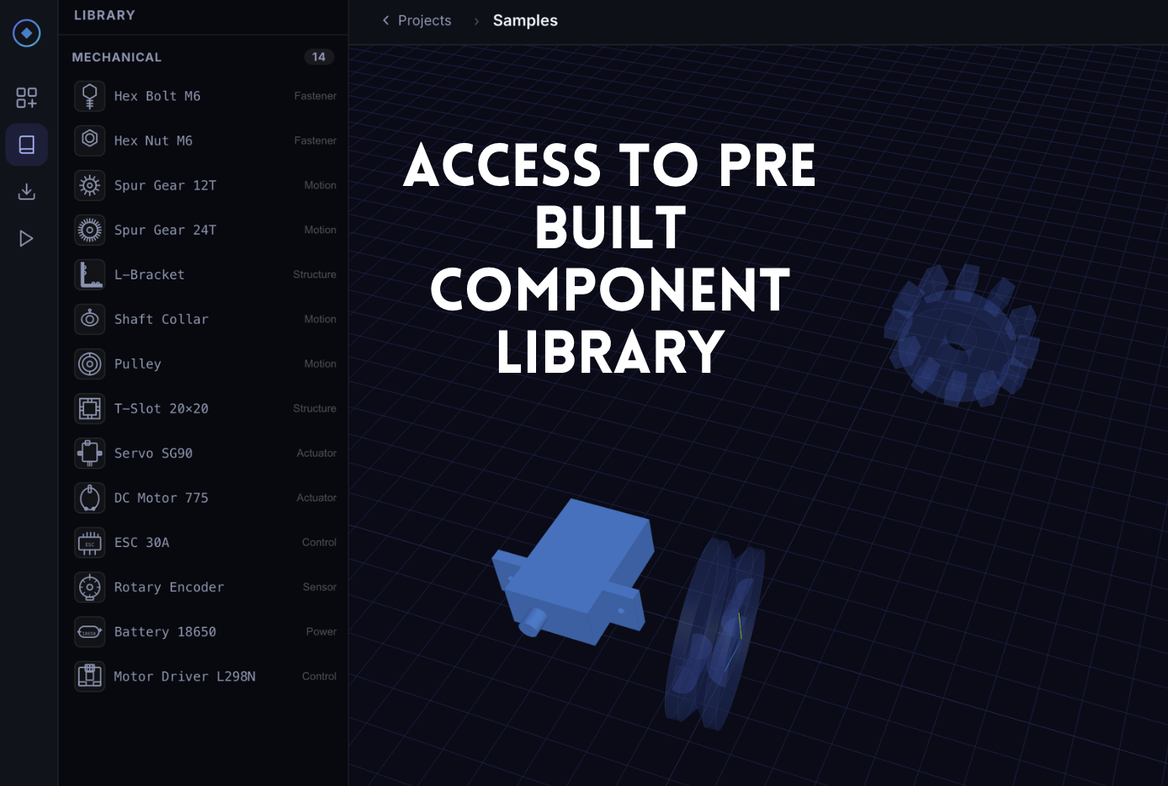Click Structure tag on L-Bracket row
Viewport: 1168px width, 786px height.
[x=315, y=274]
